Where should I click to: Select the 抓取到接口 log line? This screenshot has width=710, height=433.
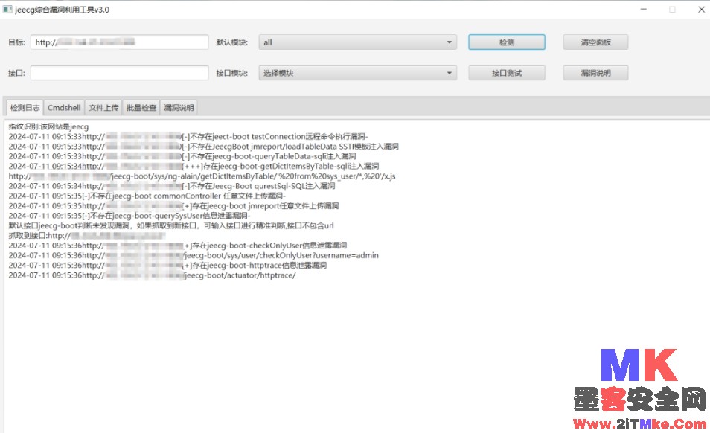(87, 236)
